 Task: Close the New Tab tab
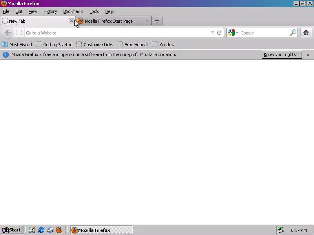click(71, 21)
